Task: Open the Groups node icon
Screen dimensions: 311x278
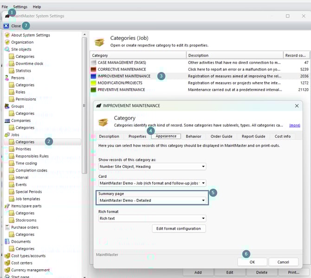Action: [7, 106]
